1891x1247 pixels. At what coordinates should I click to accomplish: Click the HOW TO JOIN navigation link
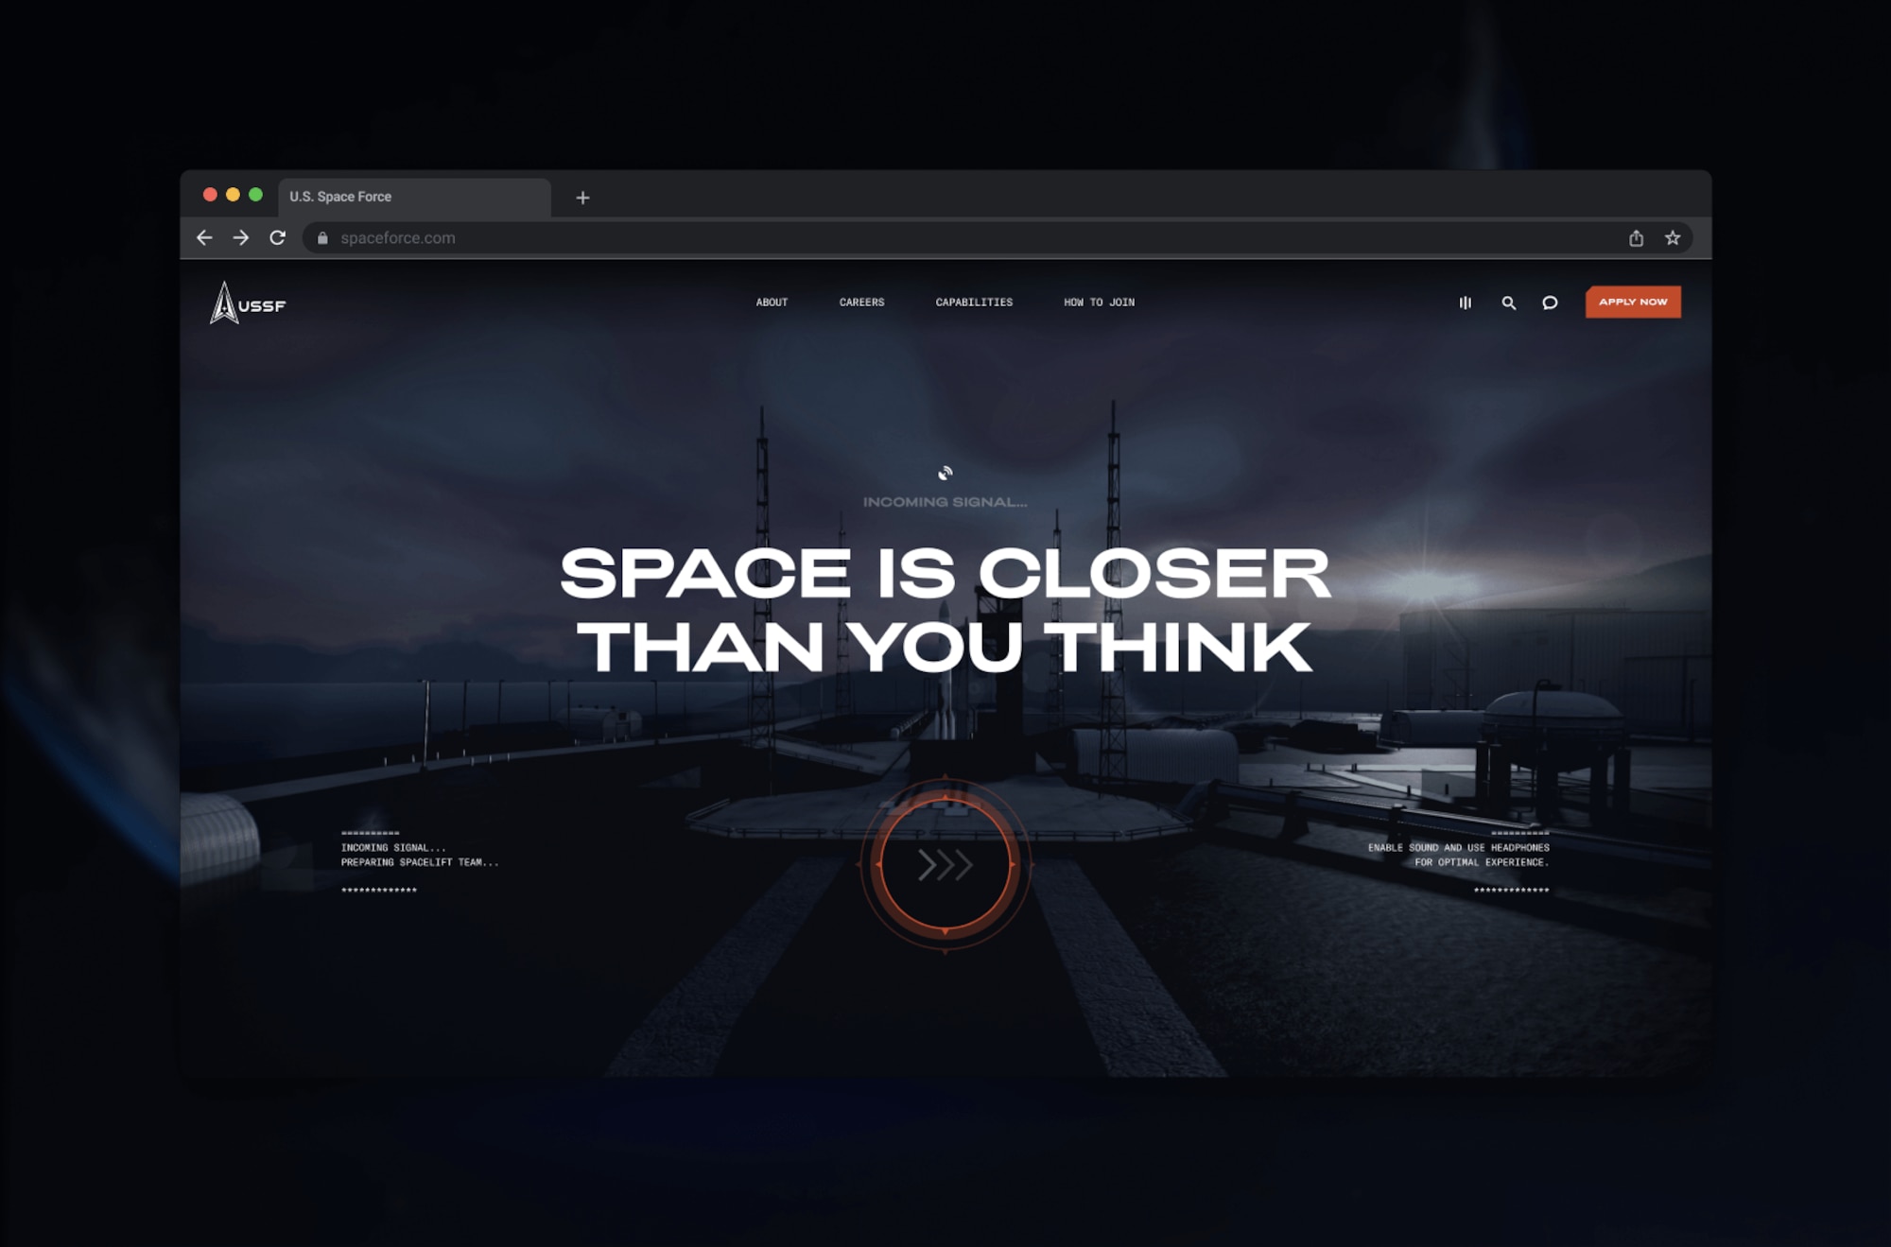click(x=1098, y=302)
